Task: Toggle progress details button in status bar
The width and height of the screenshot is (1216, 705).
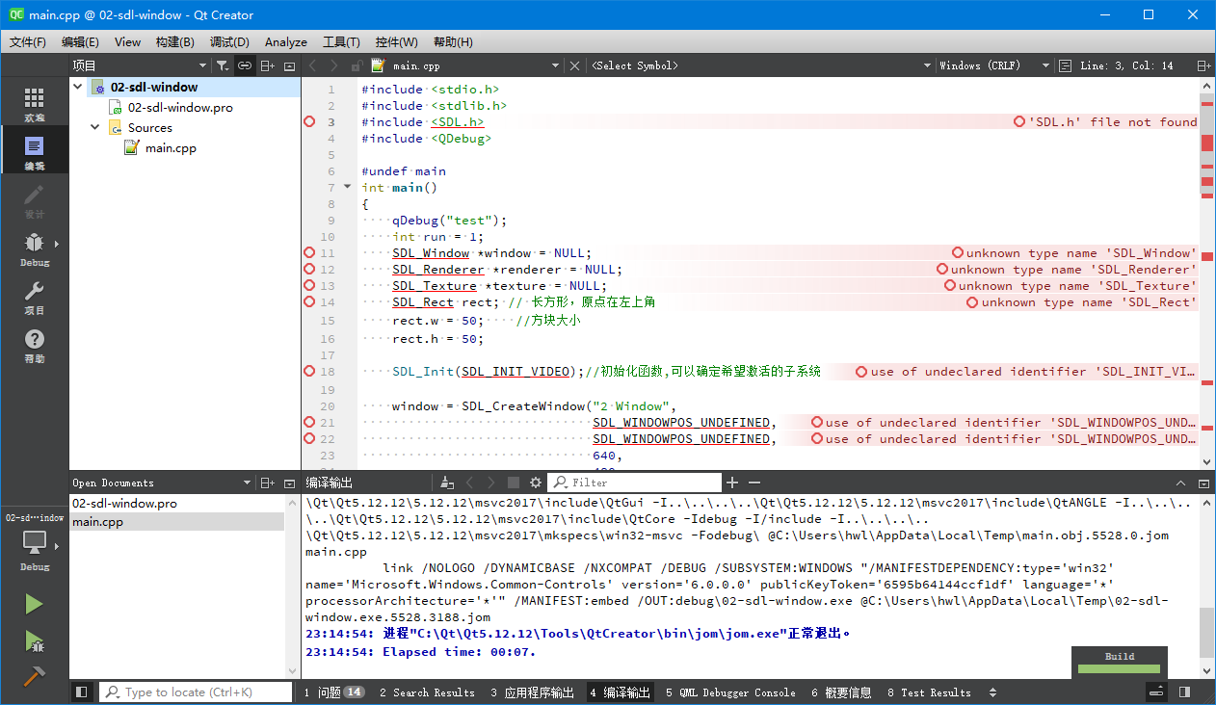Action: point(1156,692)
